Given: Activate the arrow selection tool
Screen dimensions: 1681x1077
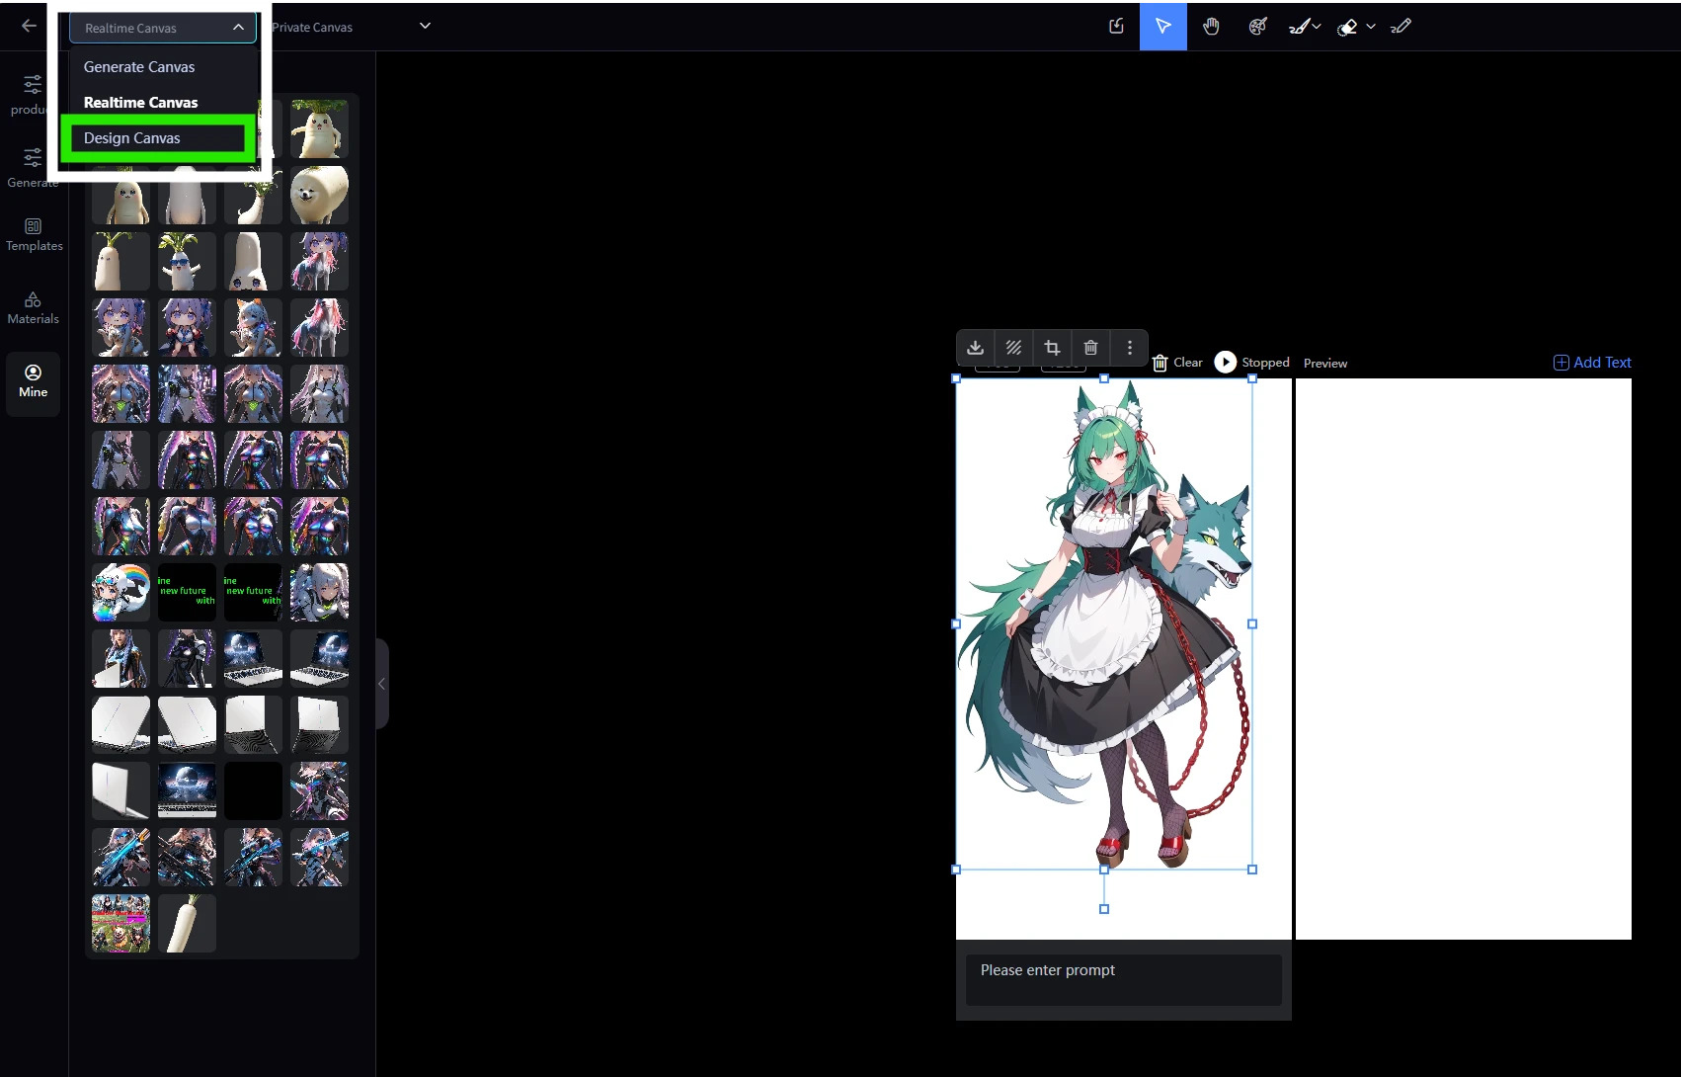Looking at the screenshot, I should click(x=1162, y=27).
